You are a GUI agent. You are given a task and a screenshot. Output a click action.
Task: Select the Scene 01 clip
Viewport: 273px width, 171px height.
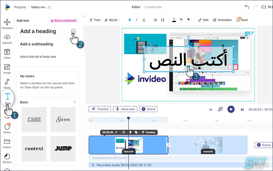point(129,145)
